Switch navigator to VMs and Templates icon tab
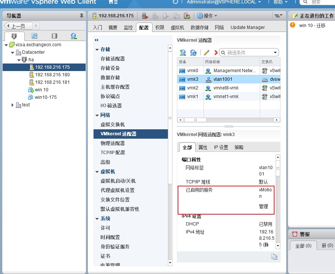Screen dimensions: 335x274 tap(34, 36)
